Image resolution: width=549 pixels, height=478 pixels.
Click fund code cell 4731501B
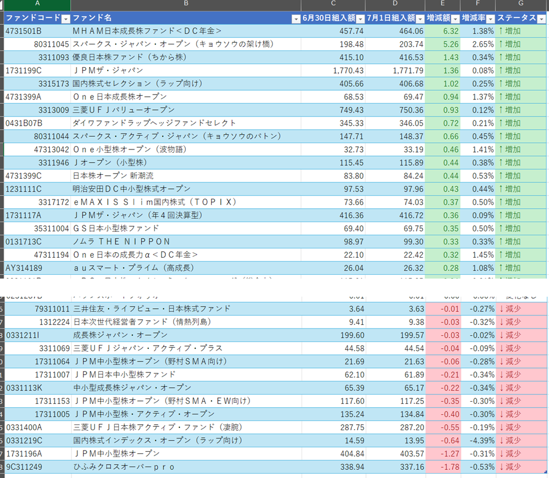[x=37, y=31]
